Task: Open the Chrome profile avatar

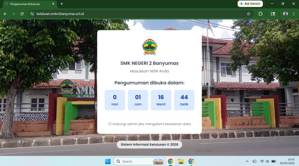Action: 285,14
